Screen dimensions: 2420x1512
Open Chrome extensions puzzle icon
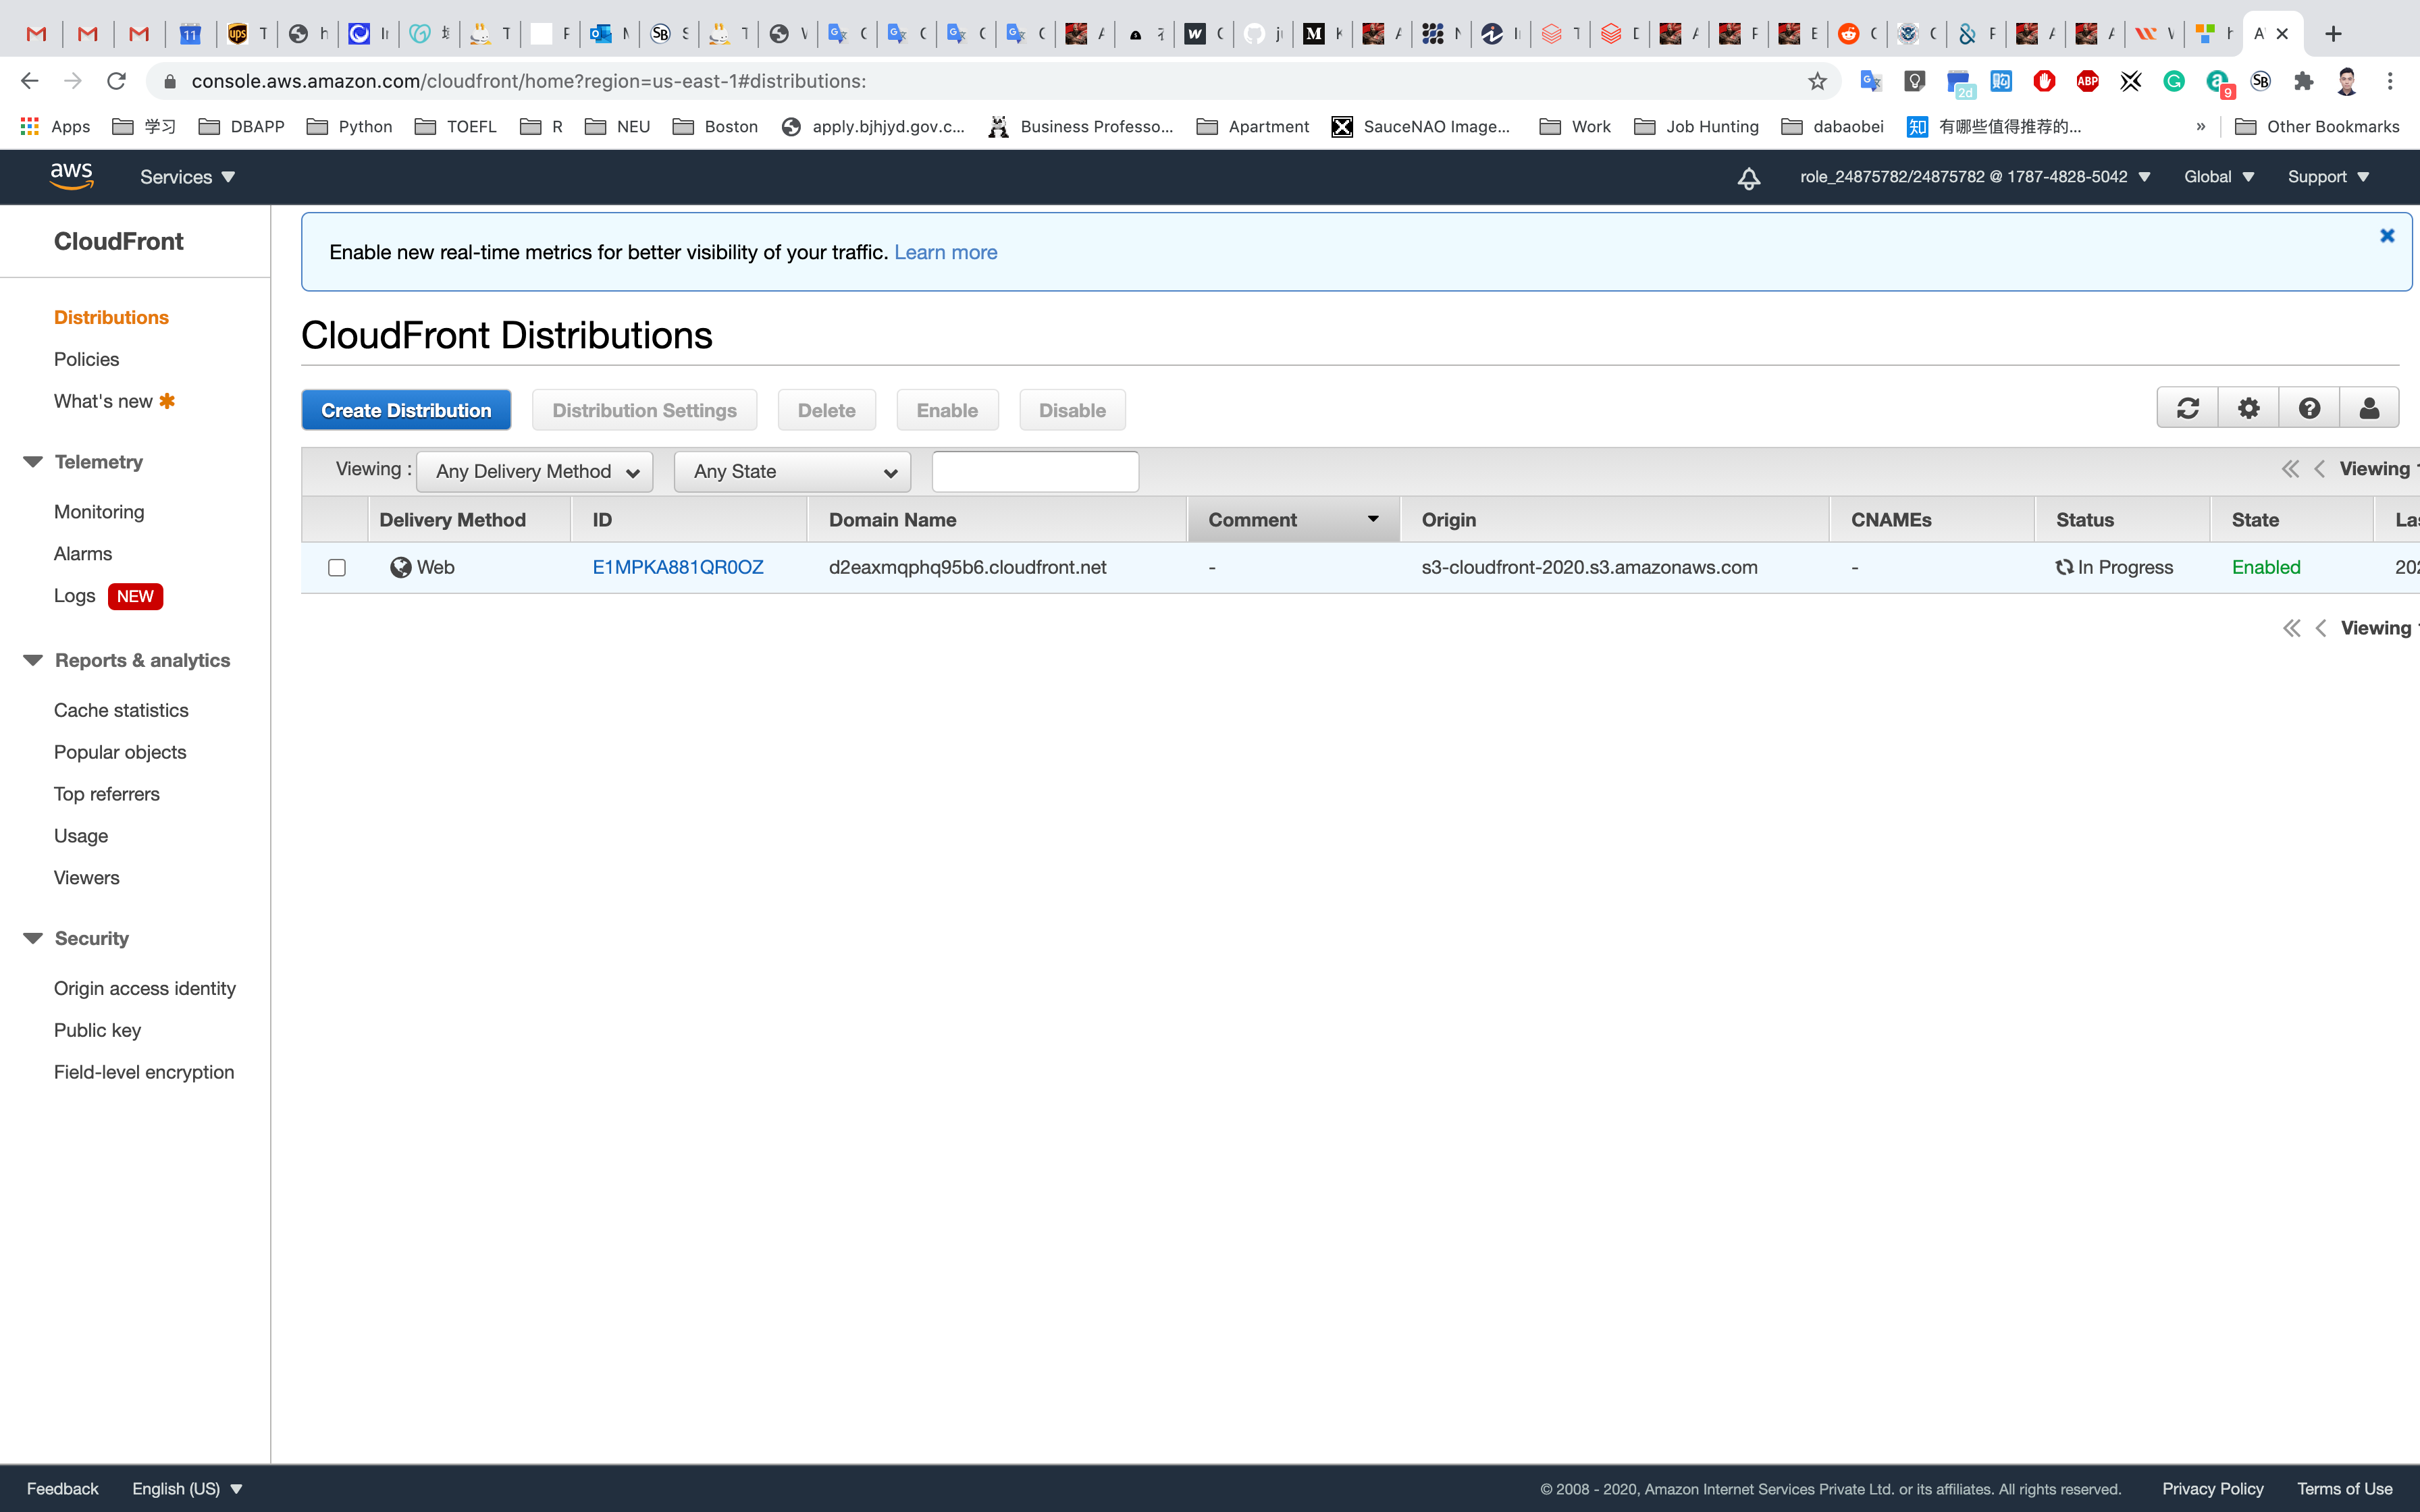pos(2304,81)
